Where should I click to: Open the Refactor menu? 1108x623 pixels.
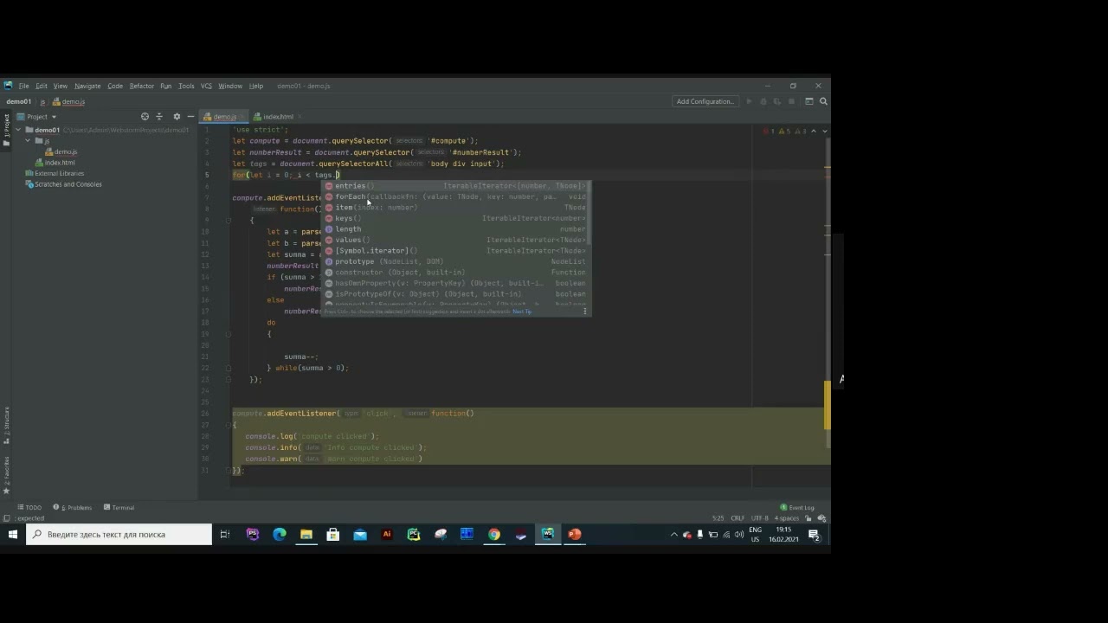point(141,86)
